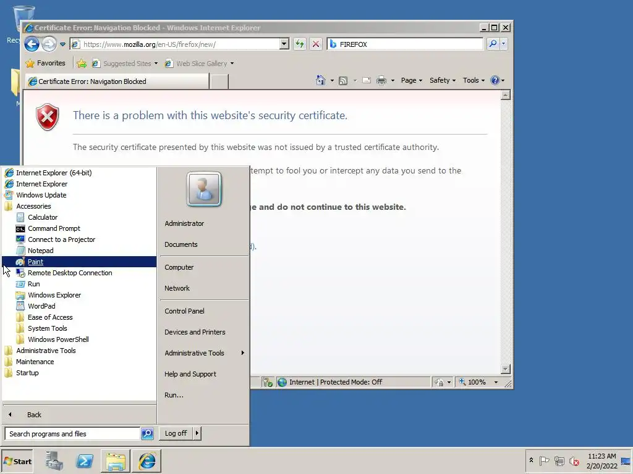This screenshot has width=633, height=474.
Task: Click the Forward navigation arrow
Action: pyautogui.click(x=49, y=44)
